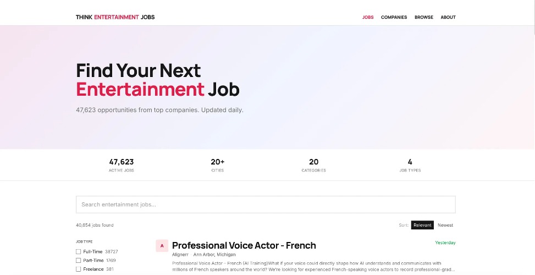Visit the About page link
The height and width of the screenshot is (275, 535).
(x=448, y=17)
